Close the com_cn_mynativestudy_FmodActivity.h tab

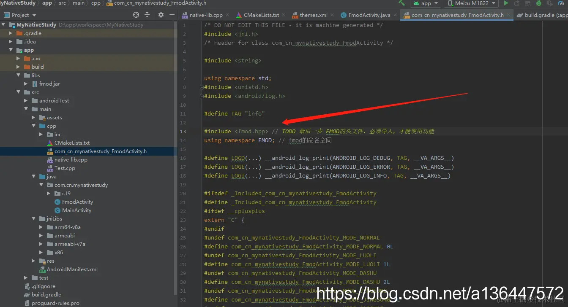pyautogui.click(x=509, y=15)
